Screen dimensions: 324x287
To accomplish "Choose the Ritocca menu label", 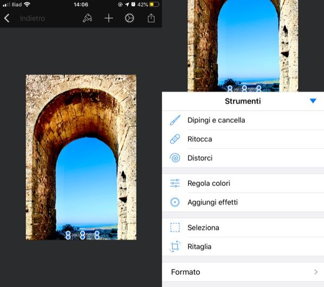I will click(x=200, y=139).
